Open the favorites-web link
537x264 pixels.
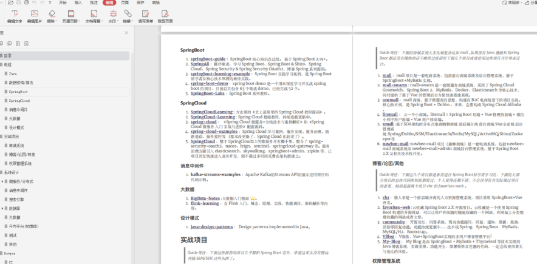point(396,207)
